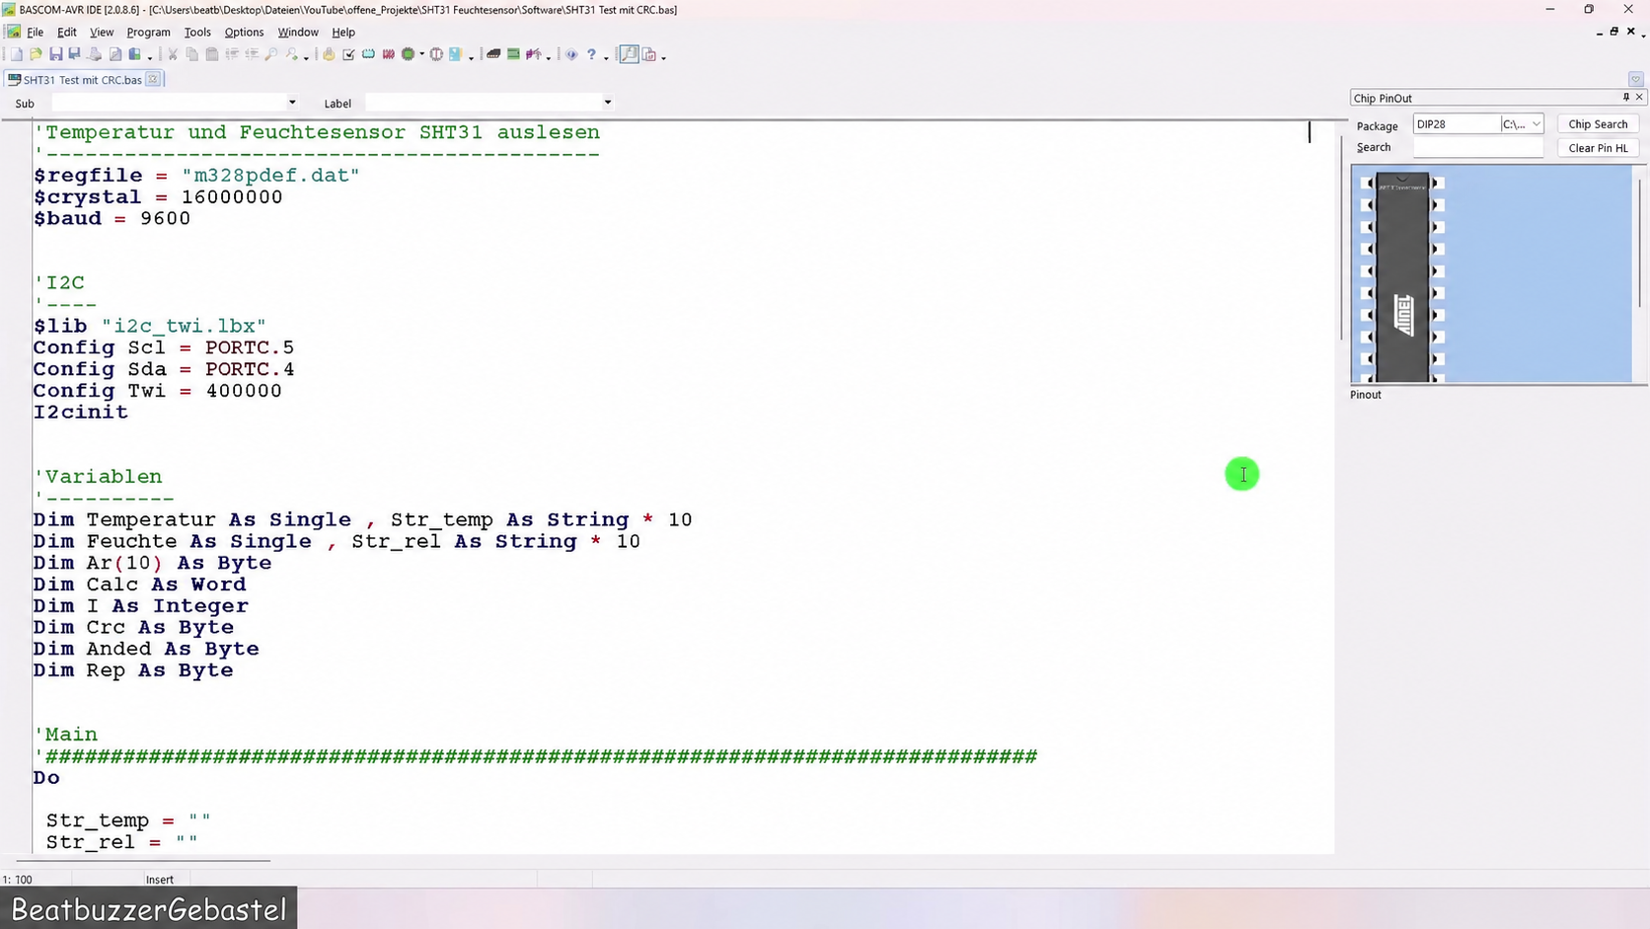This screenshot has width=1650, height=929.
Task: Program chip with the green chip icon
Action: pyautogui.click(x=408, y=54)
